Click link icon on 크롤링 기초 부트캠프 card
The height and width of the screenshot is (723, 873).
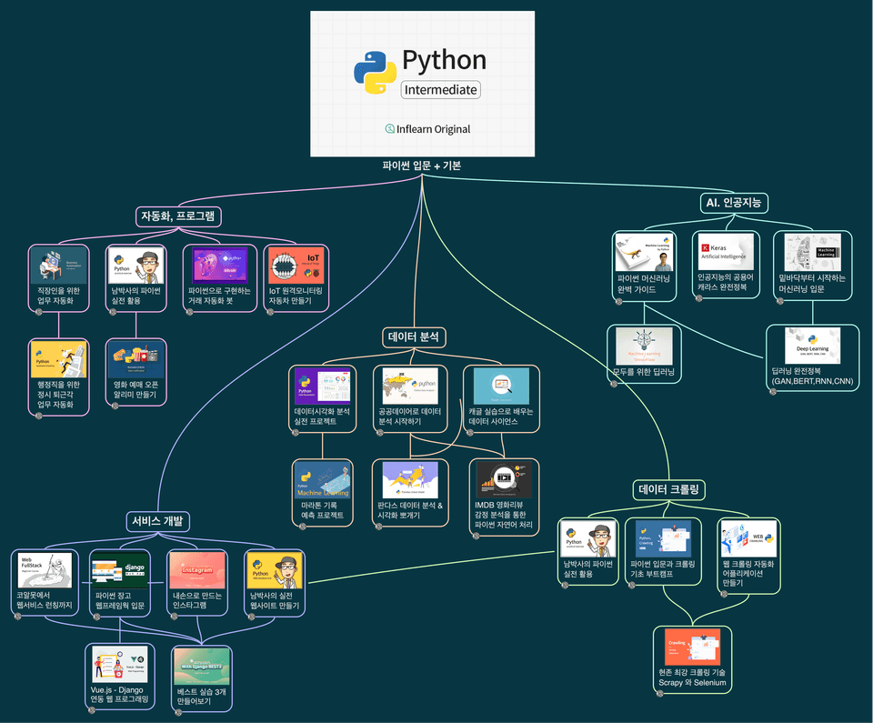(x=632, y=585)
